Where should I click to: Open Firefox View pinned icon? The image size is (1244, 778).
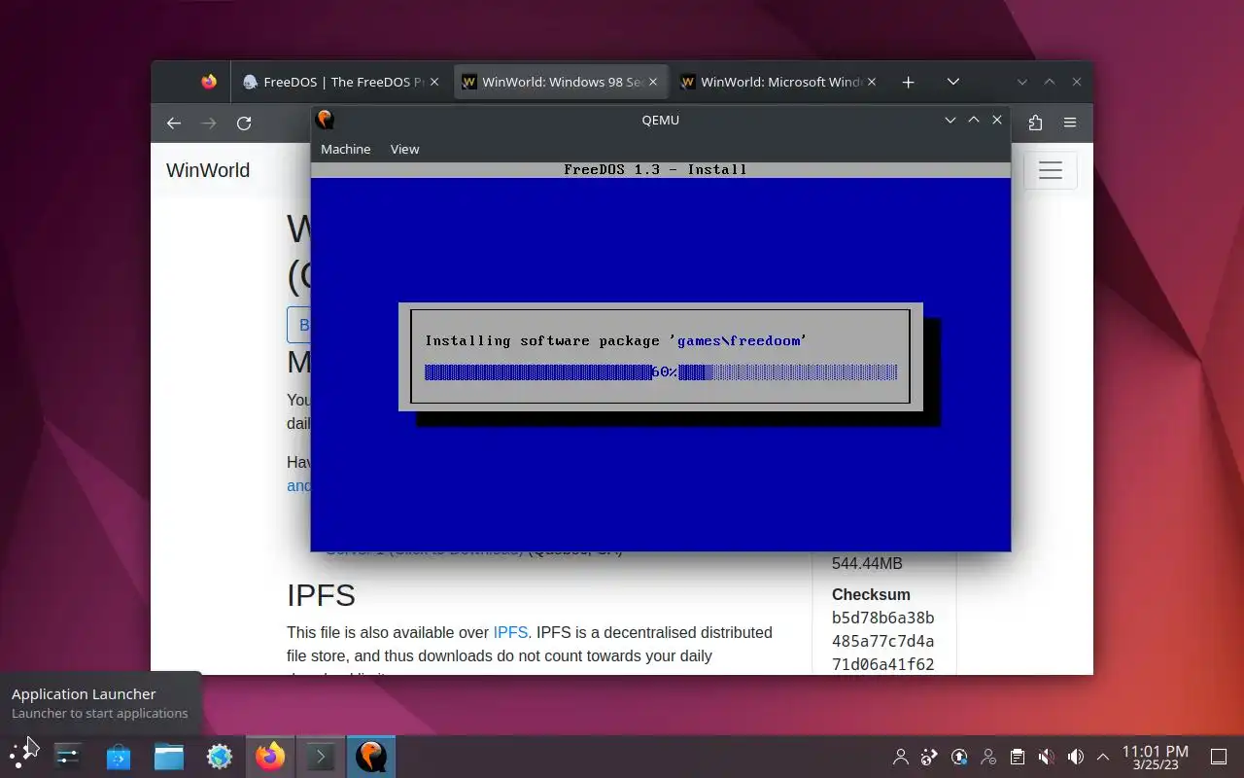click(x=209, y=82)
